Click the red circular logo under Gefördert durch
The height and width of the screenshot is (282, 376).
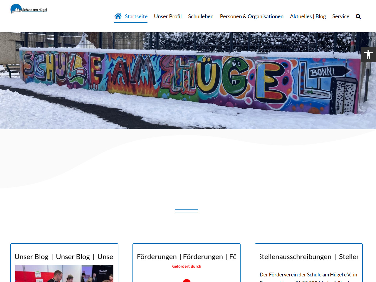click(x=187, y=280)
